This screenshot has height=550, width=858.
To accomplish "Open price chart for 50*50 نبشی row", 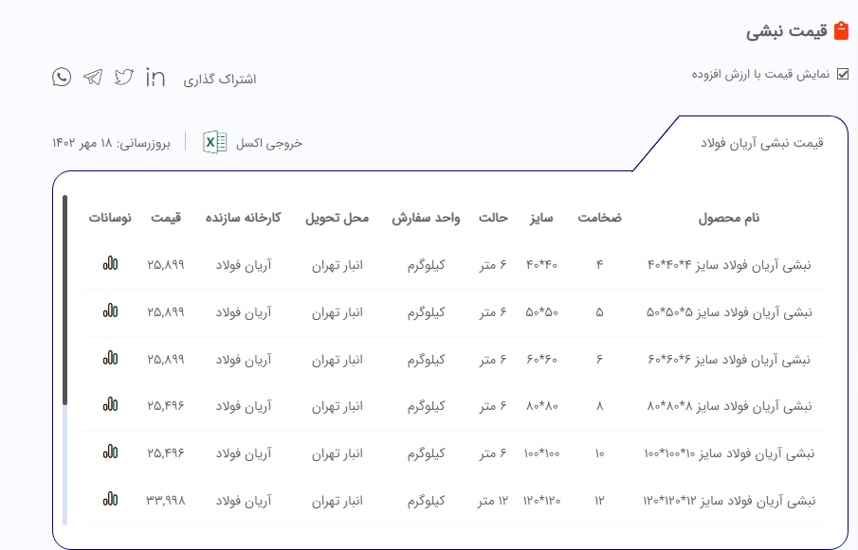I will [111, 310].
